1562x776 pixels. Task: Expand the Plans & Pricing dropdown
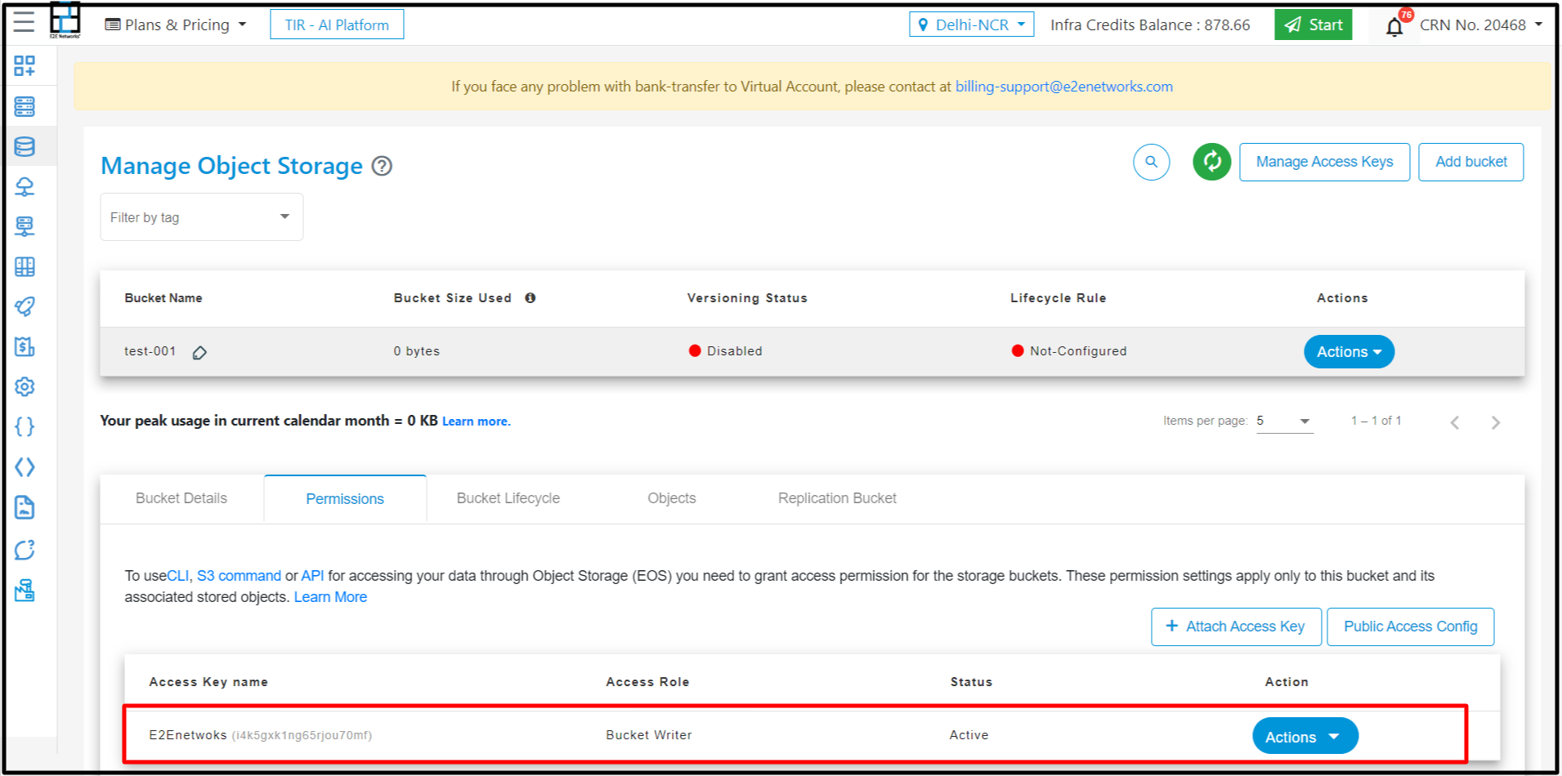click(x=175, y=25)
